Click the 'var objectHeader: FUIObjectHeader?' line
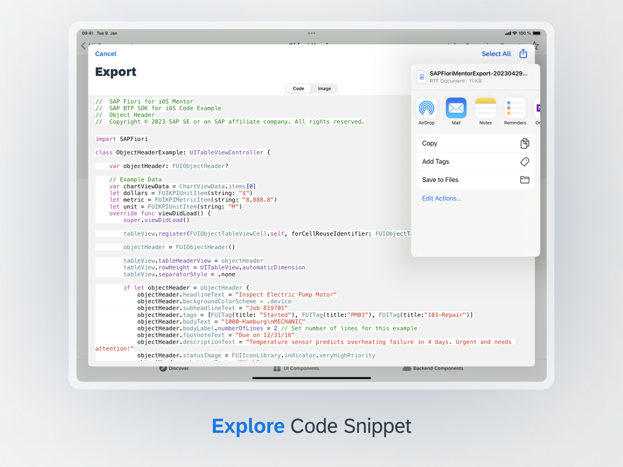This screenshot has width=623, height=467. click(x=169, y=166)
